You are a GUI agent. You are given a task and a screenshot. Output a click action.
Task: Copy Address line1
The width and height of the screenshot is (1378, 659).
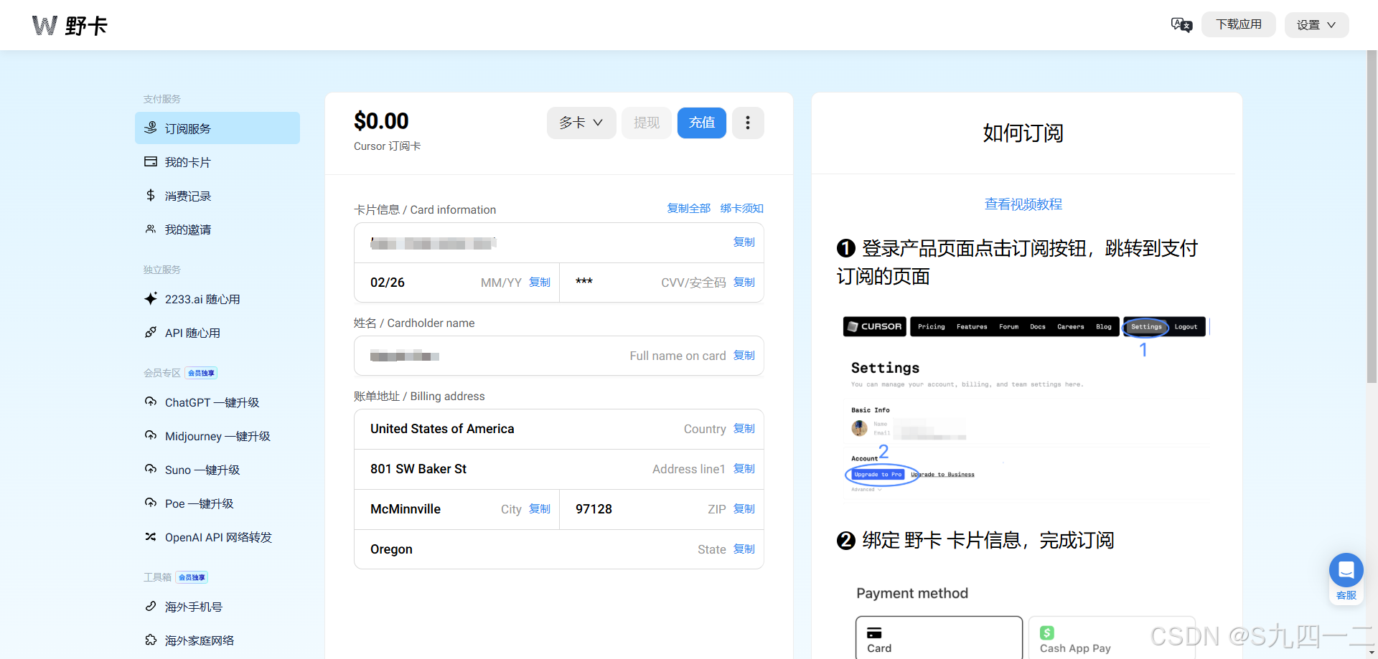pos(744,469)
